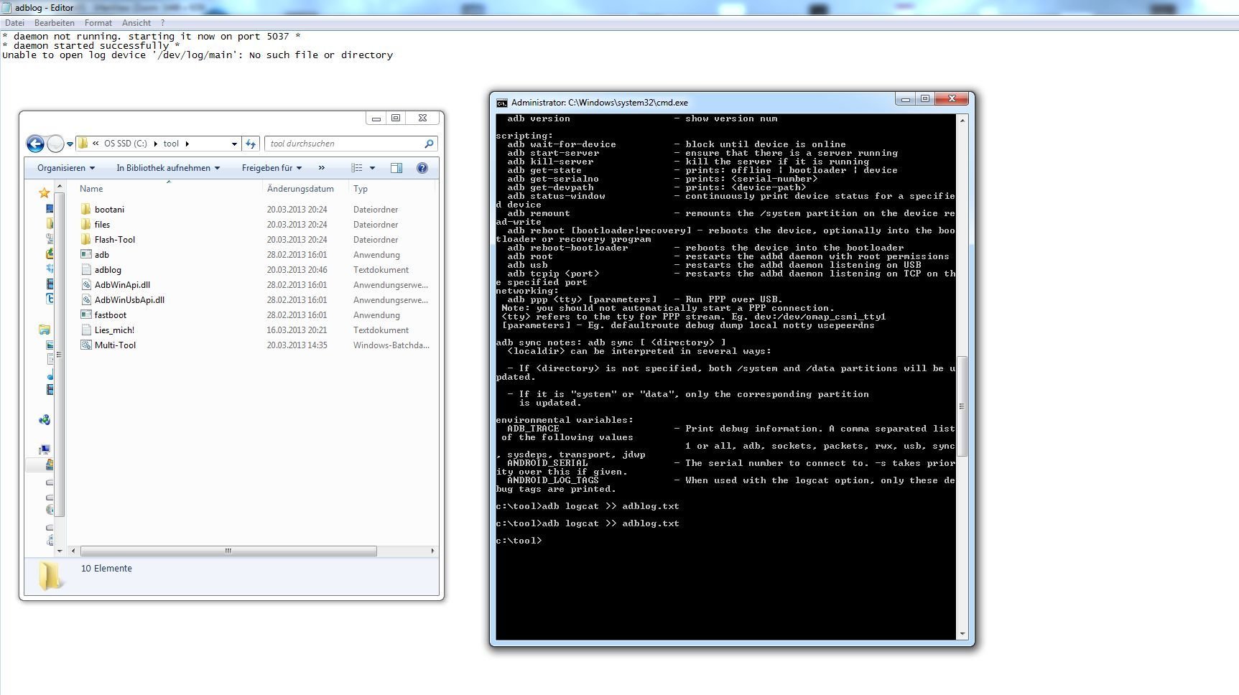Click the refresh icon beside address bar
Viewport: 1239px width, 695px height.
251,144
